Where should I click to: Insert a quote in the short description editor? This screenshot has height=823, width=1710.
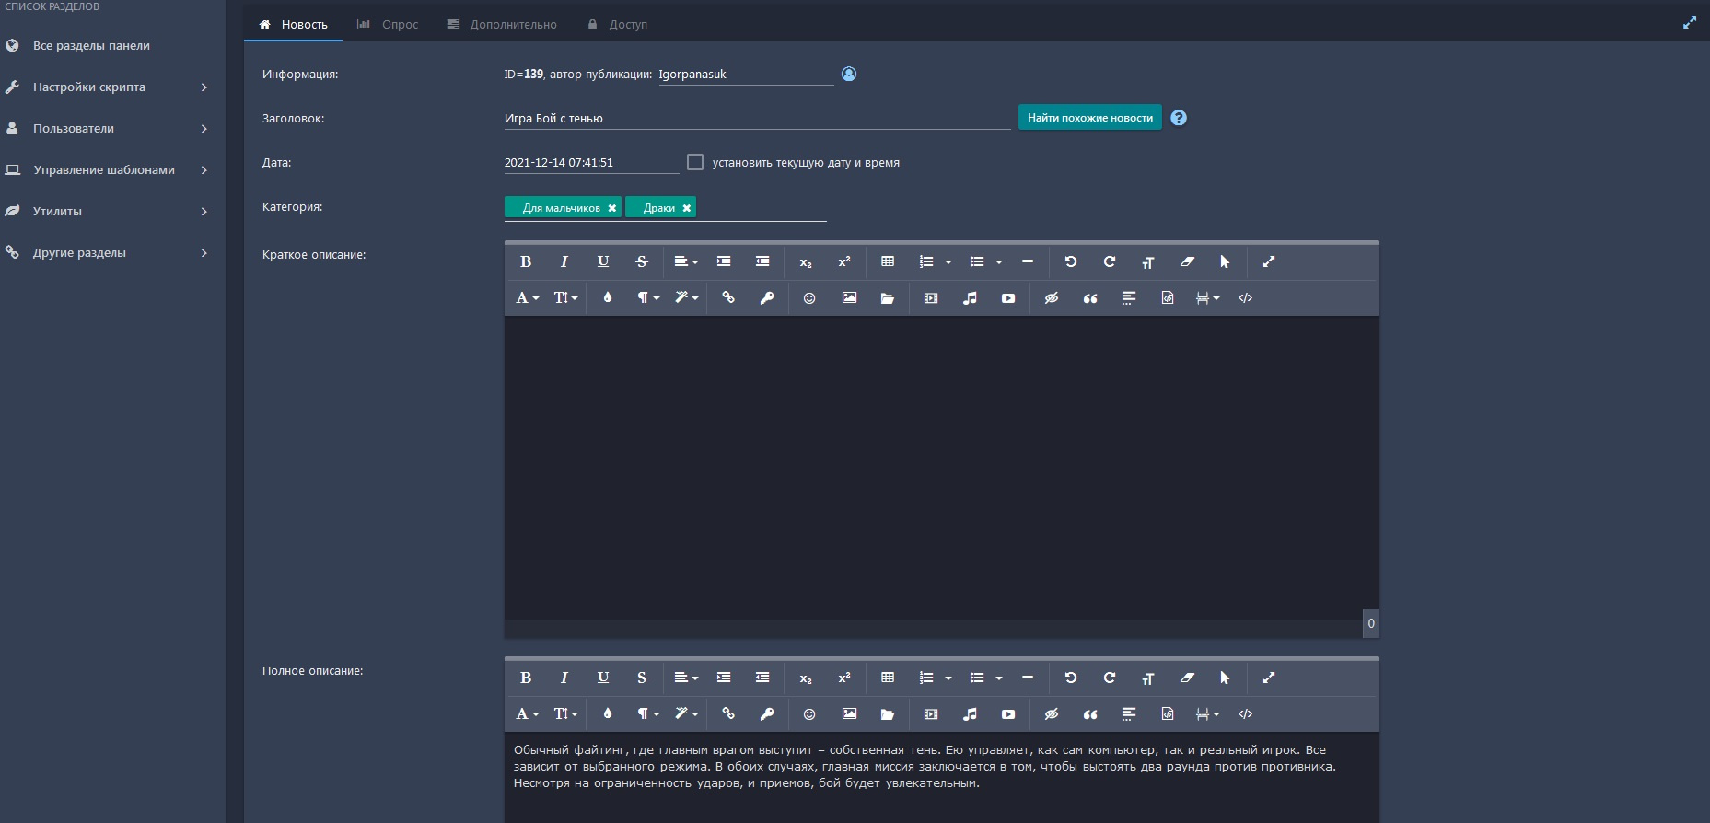1090,298
